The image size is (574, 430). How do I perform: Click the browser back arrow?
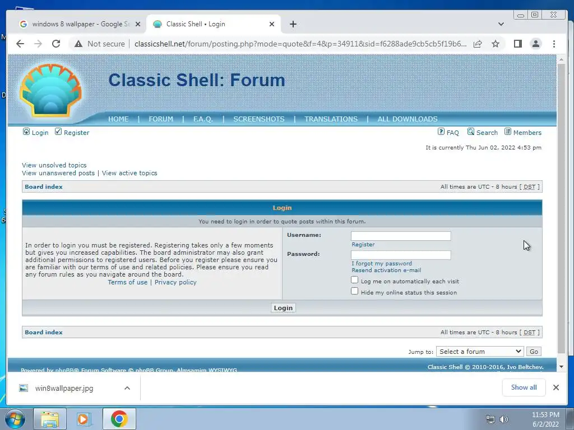(20, 44)
